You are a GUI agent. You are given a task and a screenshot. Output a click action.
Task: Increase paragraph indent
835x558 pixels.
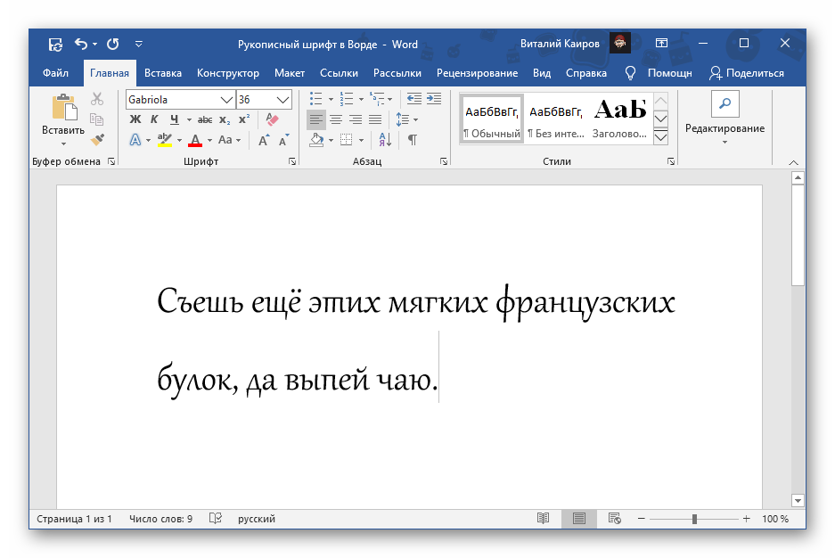[x=434, y=99]
